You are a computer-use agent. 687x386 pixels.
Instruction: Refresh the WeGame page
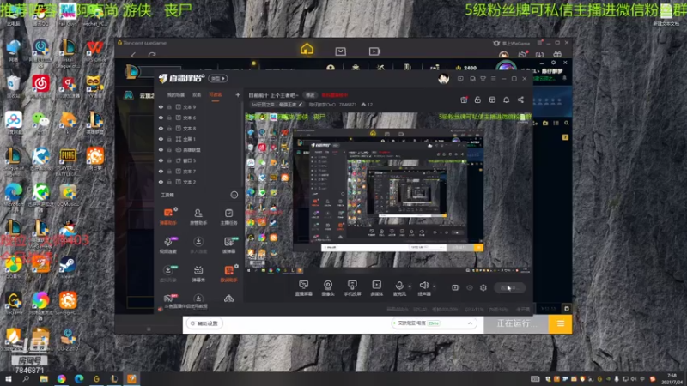point(152,55)
